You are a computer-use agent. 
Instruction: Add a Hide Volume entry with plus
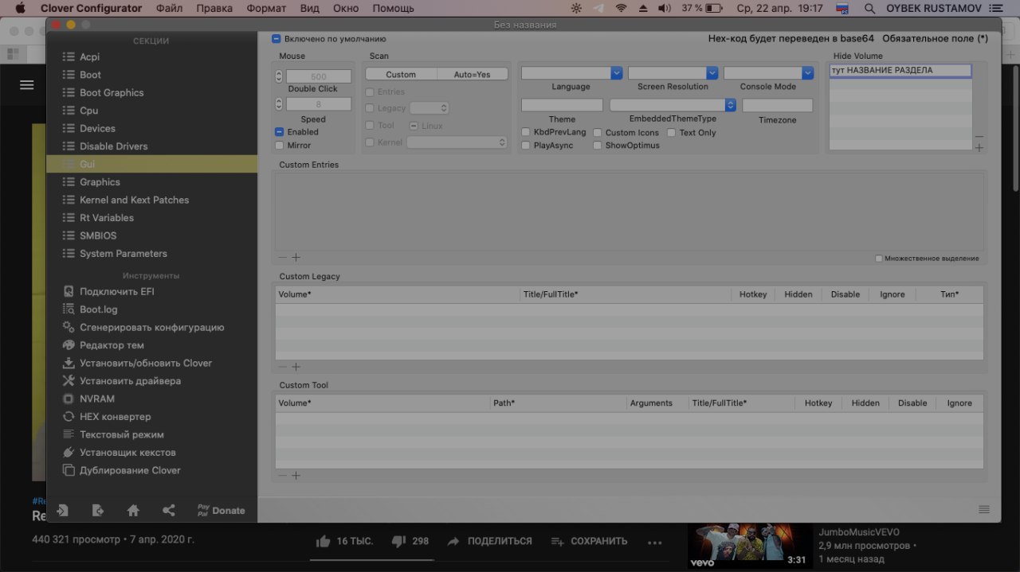979,148
